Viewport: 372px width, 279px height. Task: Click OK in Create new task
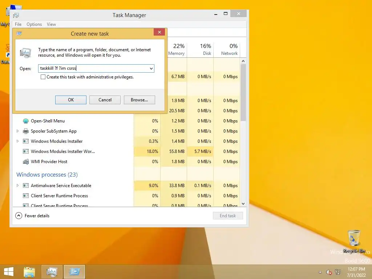[71, 100]
